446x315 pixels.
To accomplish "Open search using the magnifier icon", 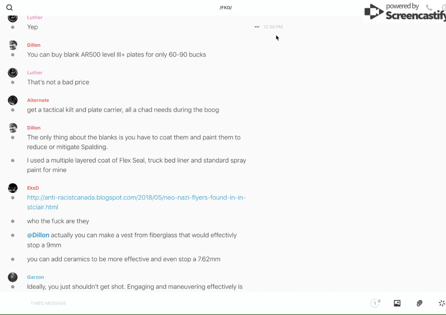I will 9,8.
